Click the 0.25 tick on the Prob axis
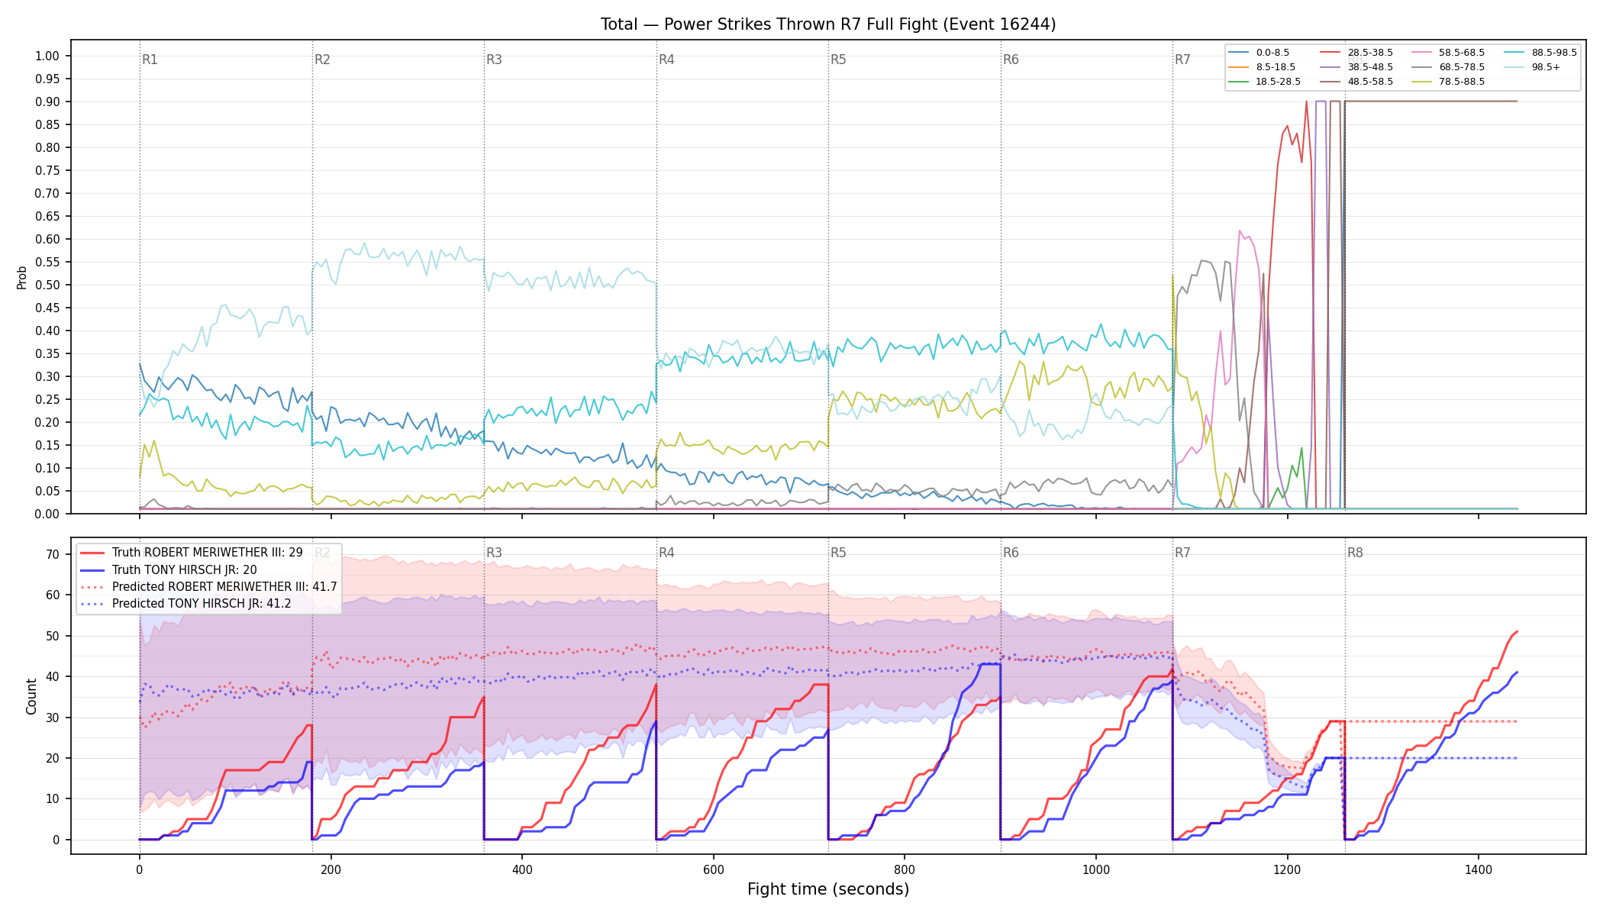1603x916 pixels. 47,399
